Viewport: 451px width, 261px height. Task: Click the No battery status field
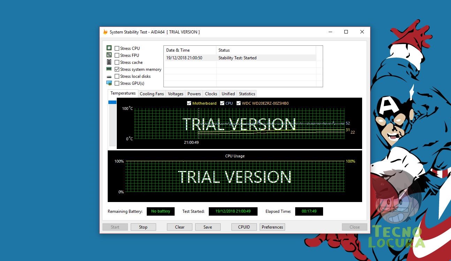tap(161, 211)
